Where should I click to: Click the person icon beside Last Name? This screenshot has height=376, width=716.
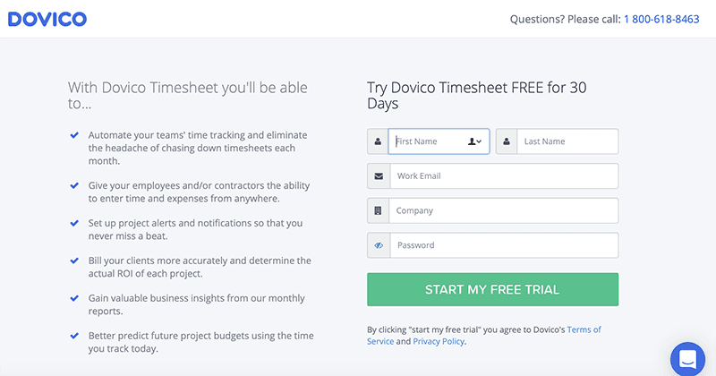pos(507,141)
